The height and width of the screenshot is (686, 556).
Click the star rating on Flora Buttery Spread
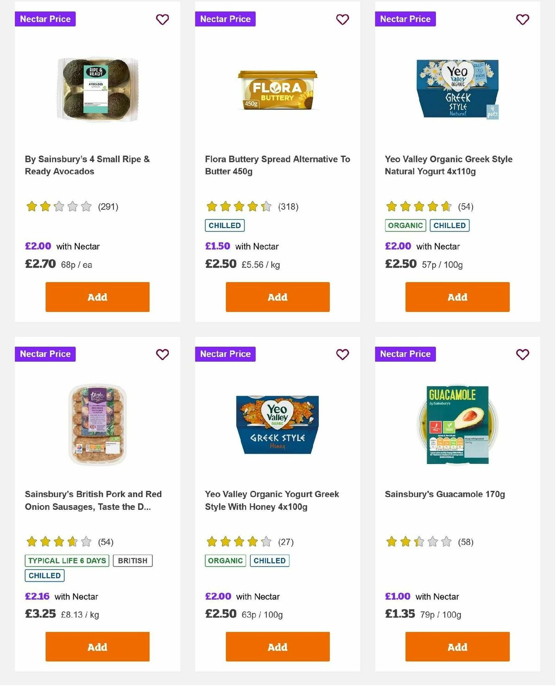click(x=239, y=206)
